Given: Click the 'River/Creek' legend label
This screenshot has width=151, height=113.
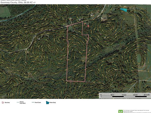Looking at the screenshot, I should 38,103.
